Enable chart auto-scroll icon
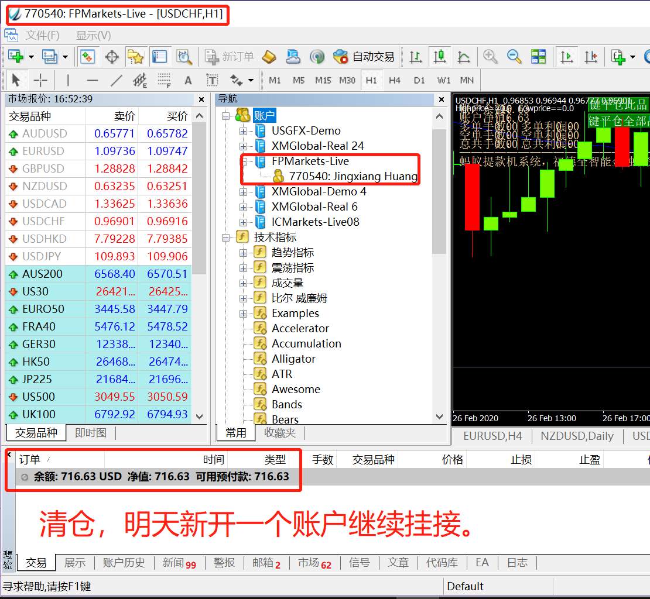The image size is (650, 599). click(566, 56)
